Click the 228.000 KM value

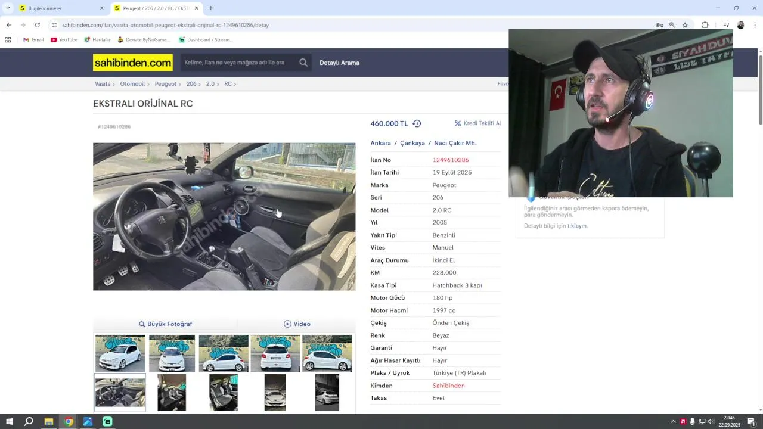[x=445, y=273]
